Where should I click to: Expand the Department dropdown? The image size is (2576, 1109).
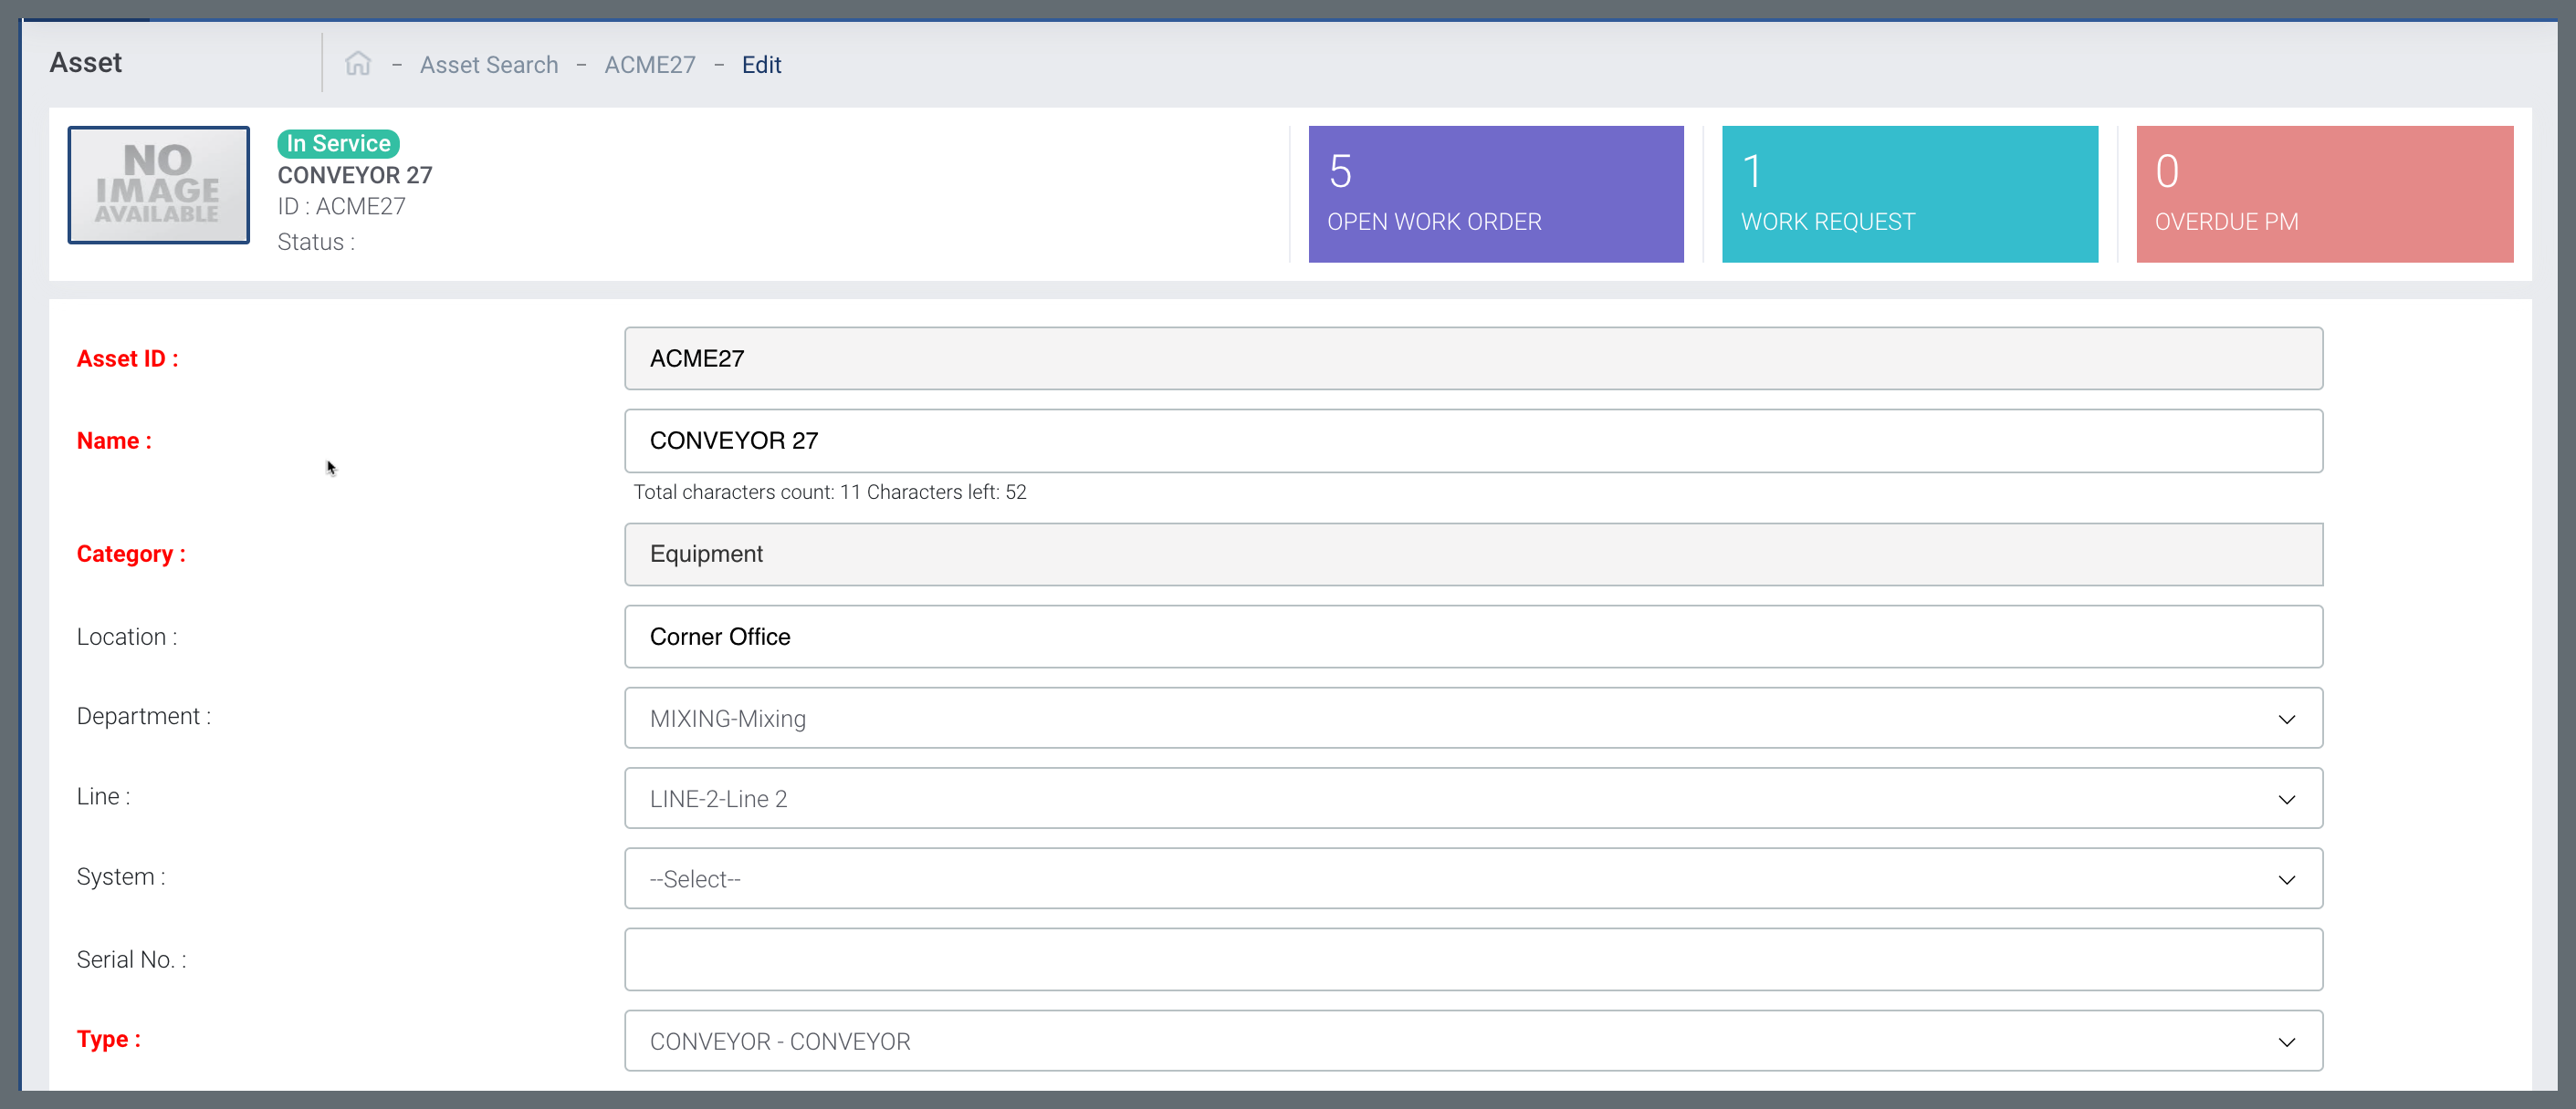pos(1472,719)
